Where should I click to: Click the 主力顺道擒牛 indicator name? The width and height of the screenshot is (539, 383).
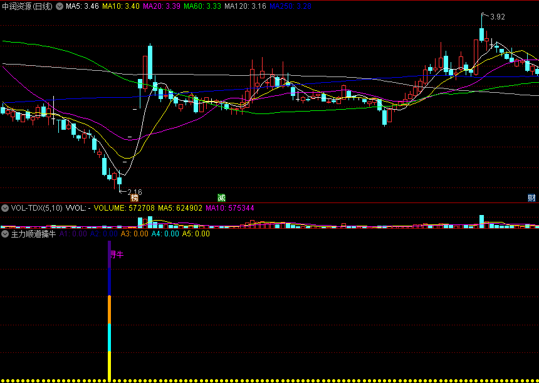33,234
